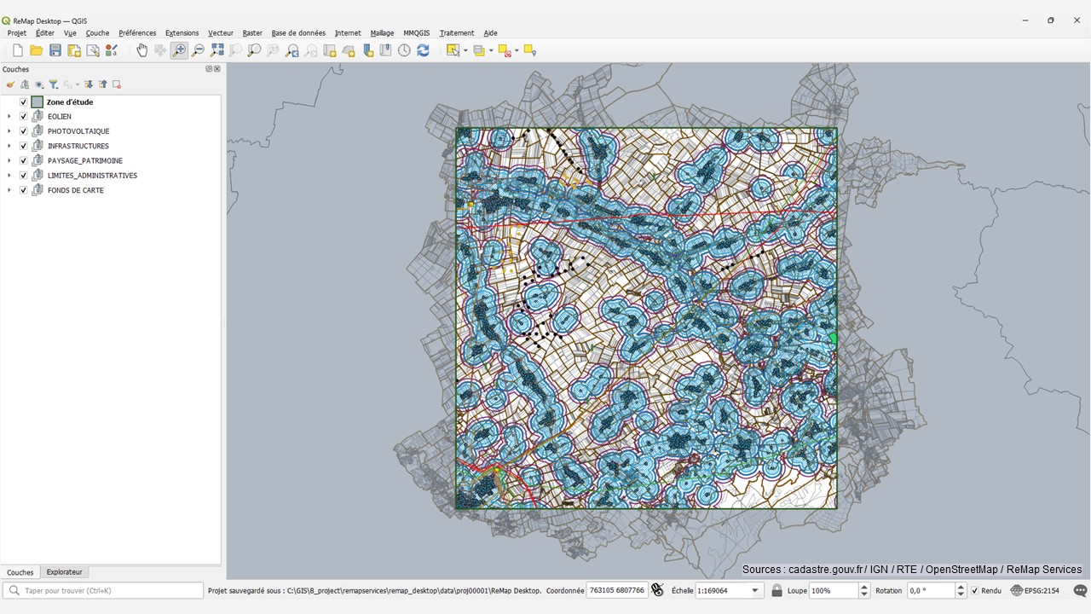Go to previous zoom extent
Screen dimensions: 1091x614
[x=292, y=51]
